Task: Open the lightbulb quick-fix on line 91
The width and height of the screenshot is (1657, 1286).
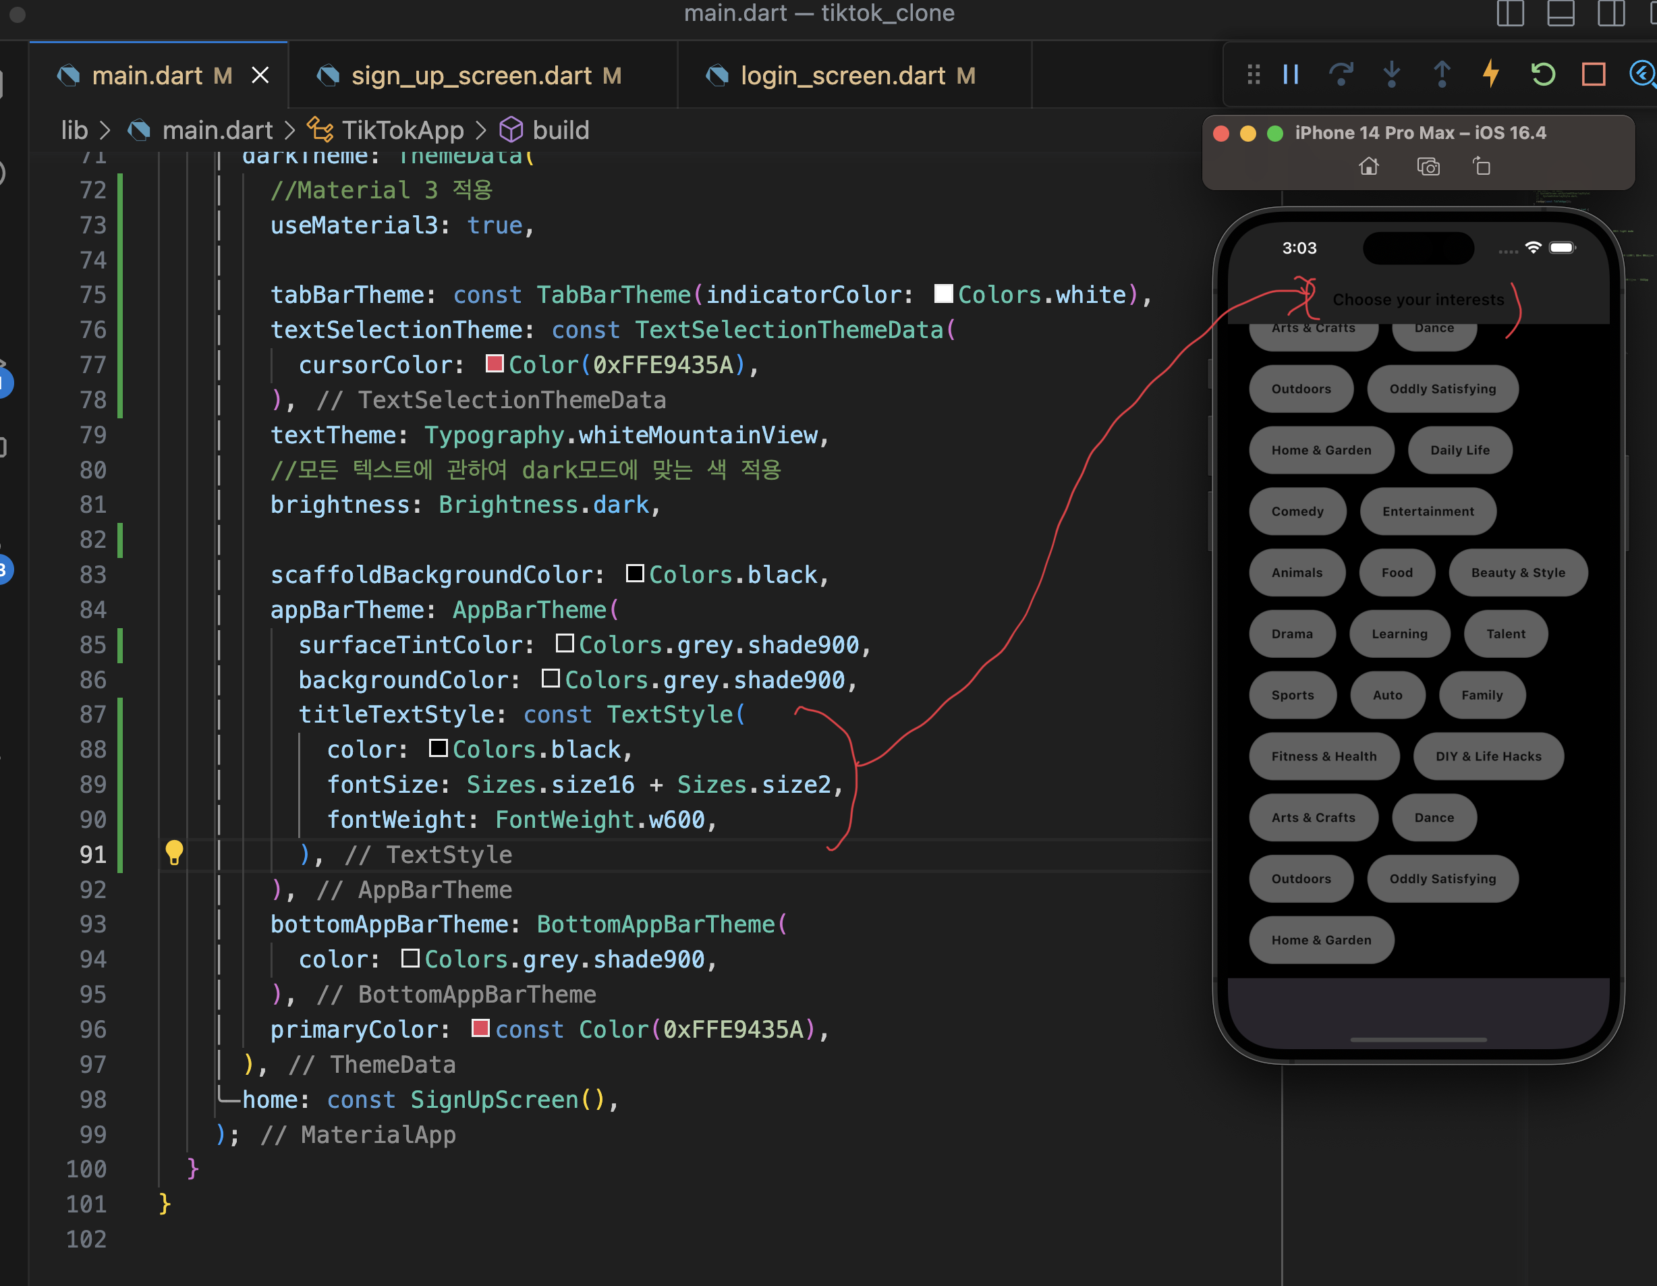Action: [x=174, y=852]
